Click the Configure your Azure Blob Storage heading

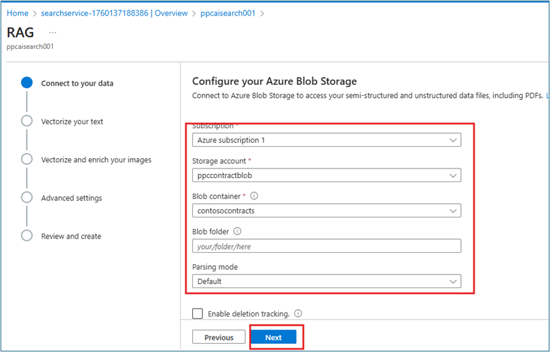[x=274, y=82]
